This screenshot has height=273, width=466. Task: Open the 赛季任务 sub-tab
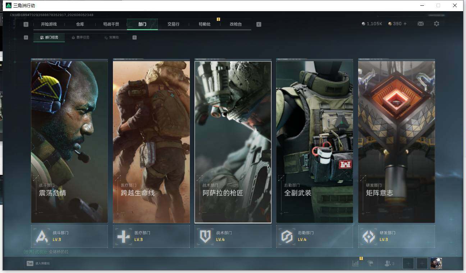click(80, 37)
